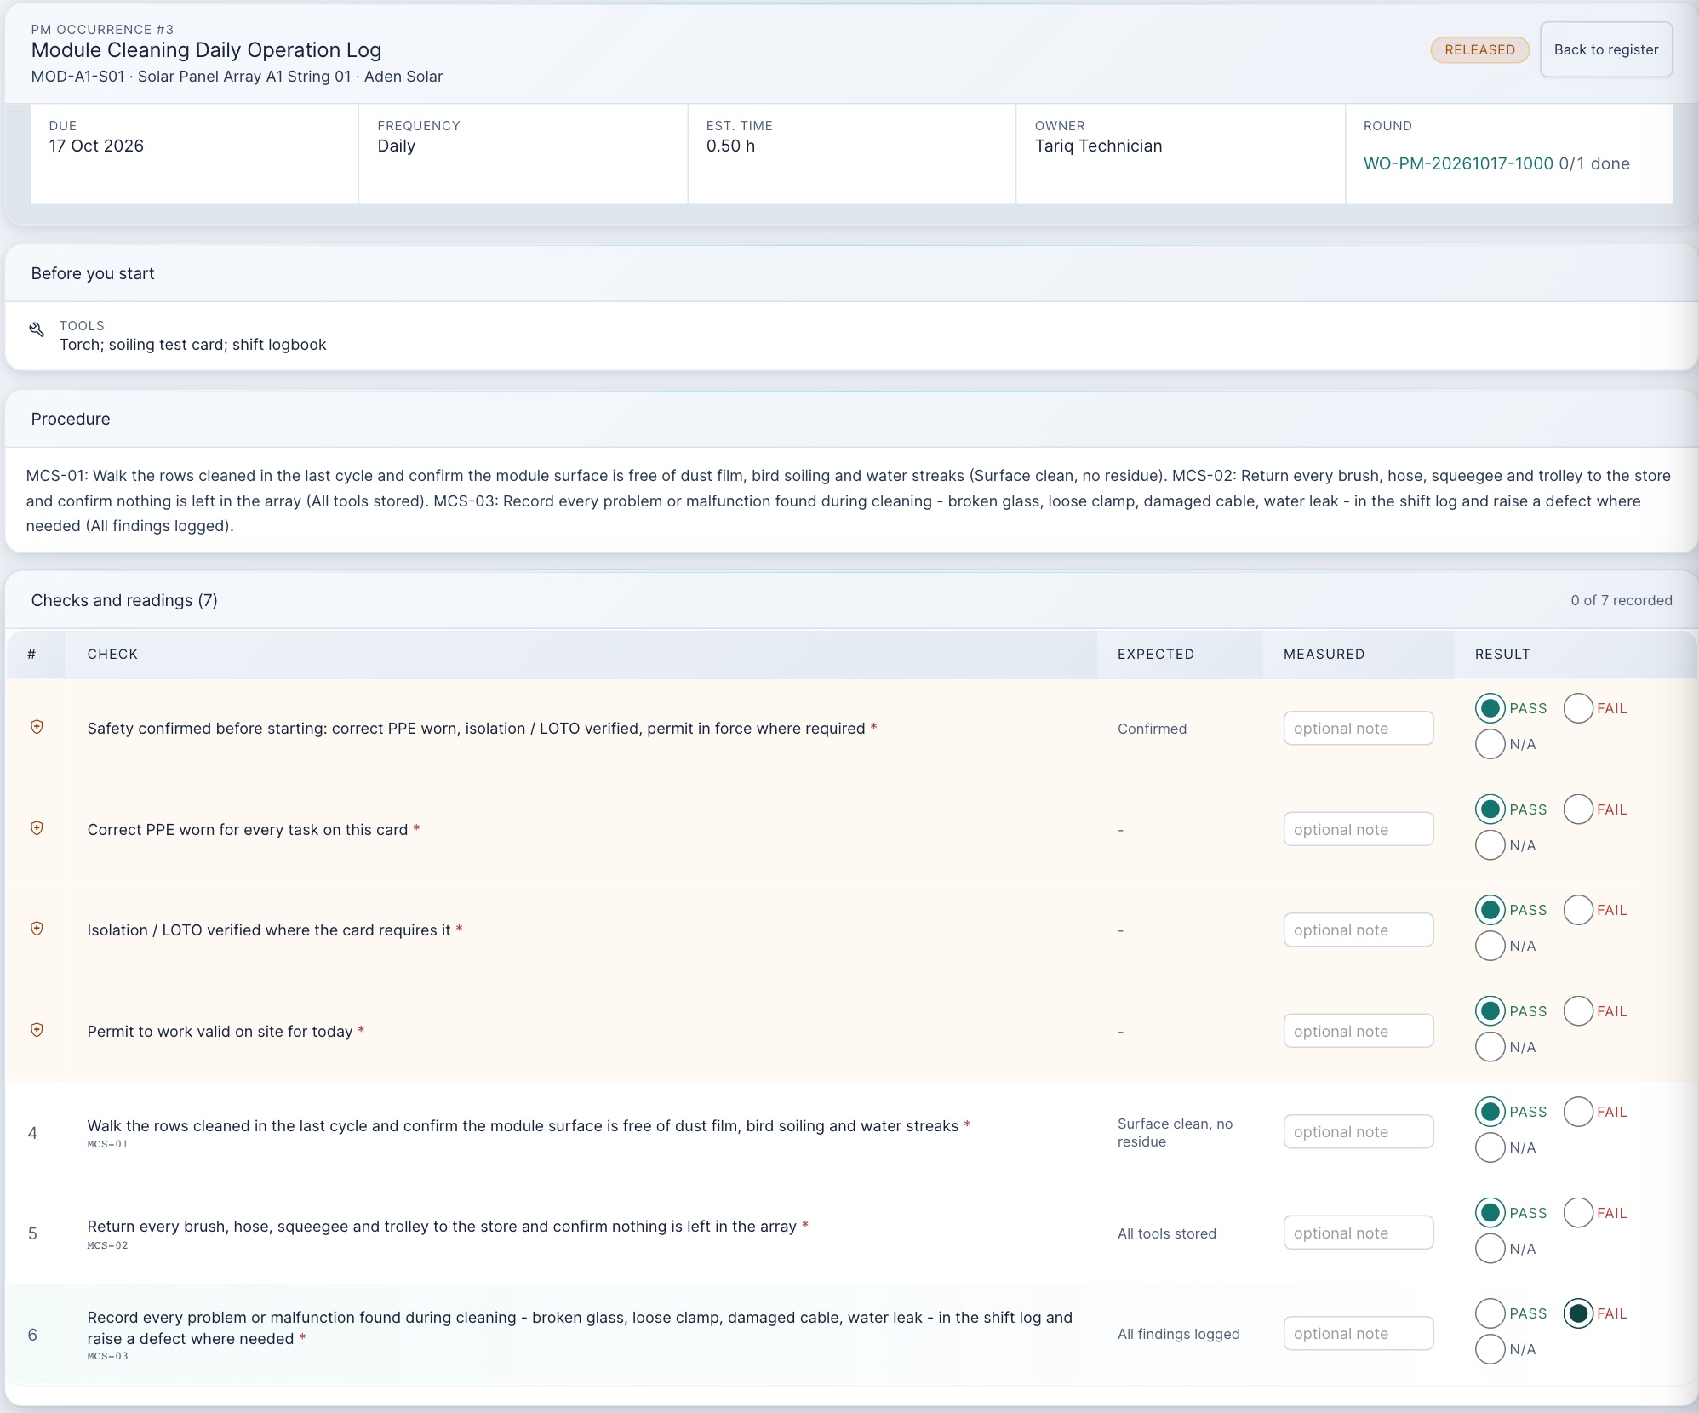The width and height of the screenshot is (1699, 1413).
Task: Mark Correct PPE worn check as N/A
Action: coord(1490,845)
